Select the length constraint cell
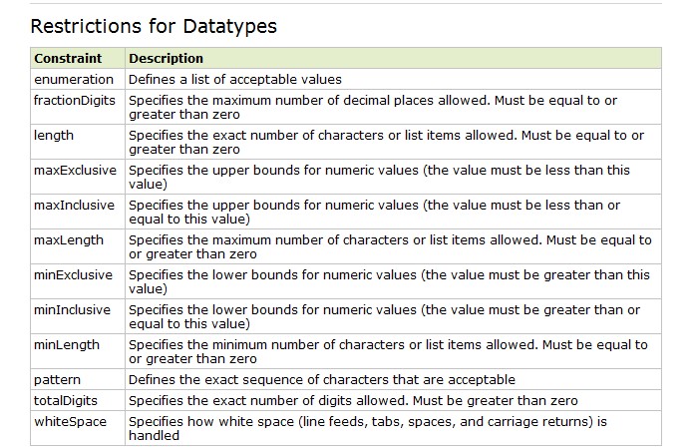The width and height of the screenshot is (694, 447). tap(78, 143)
